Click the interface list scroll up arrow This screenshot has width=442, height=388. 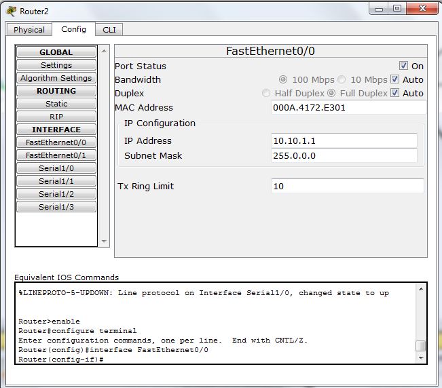(x=104, y=52)
